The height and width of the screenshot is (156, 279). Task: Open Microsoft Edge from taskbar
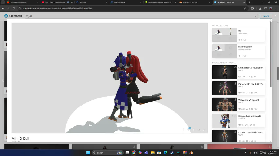pyautogui.click(x=166, y=153)
